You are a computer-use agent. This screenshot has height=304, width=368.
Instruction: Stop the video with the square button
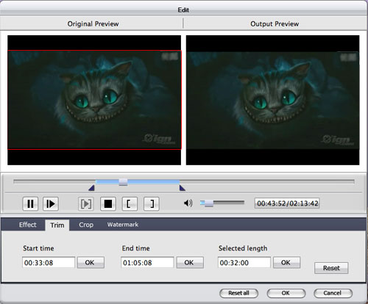tap(108, 203)
